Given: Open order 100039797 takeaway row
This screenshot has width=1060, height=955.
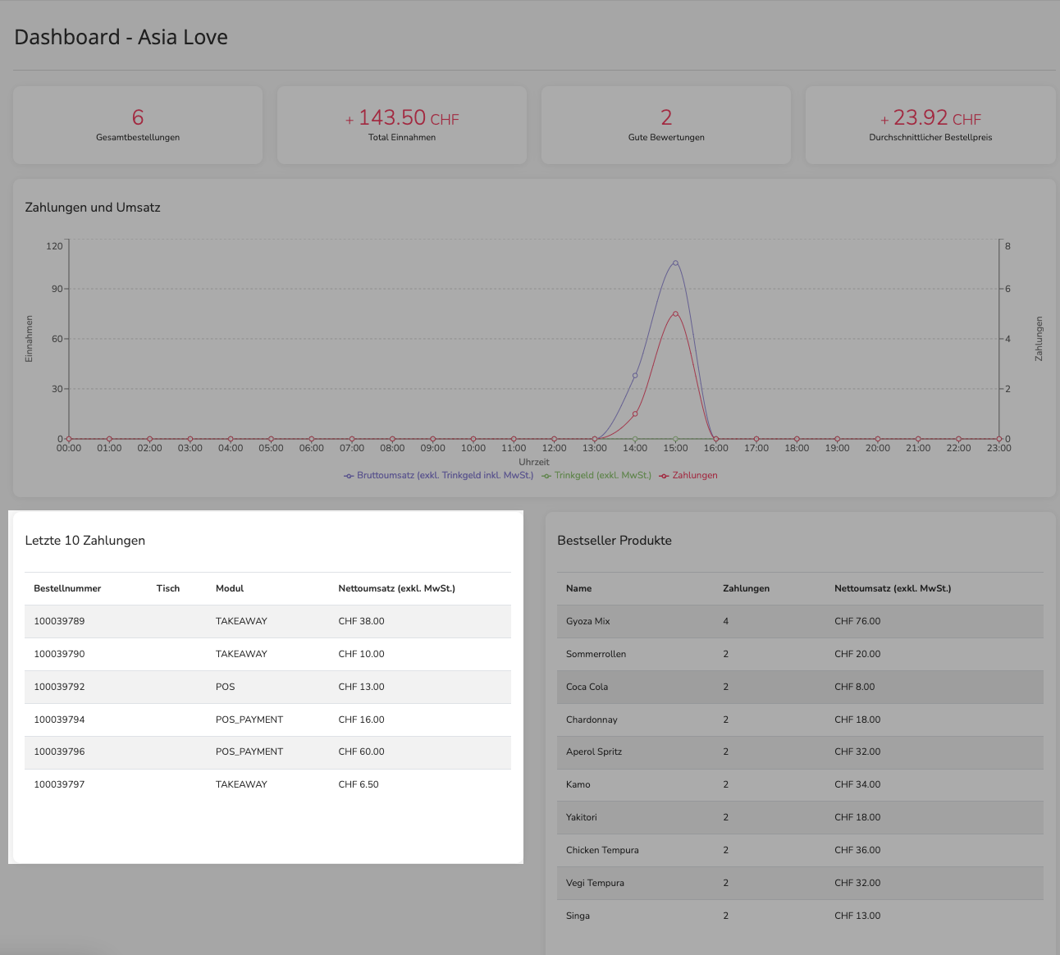Looking at the screenshot, I should tap(267, 784).
